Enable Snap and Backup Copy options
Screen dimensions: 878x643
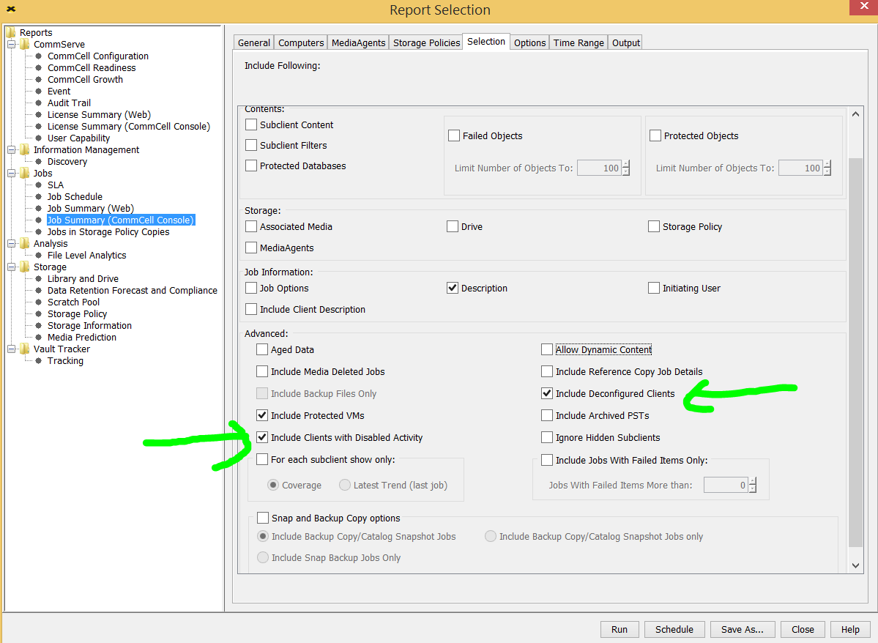[x=263, y=518]
